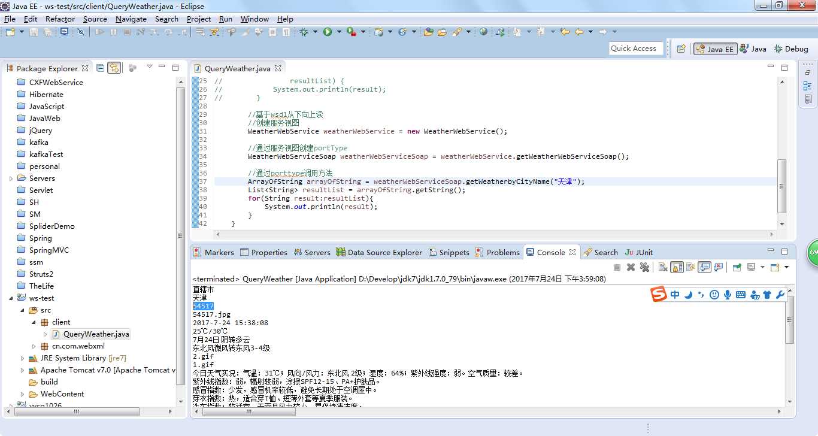Toggle Show Console When Standard Out Changes
Viewport: 818px width, 436px height.
[x=705, y=267]
